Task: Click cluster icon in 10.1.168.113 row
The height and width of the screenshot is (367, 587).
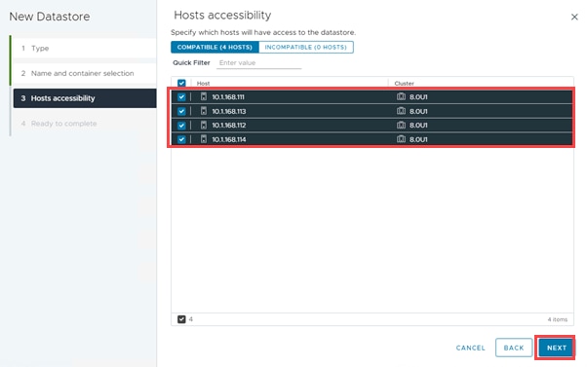Action: 401,111
